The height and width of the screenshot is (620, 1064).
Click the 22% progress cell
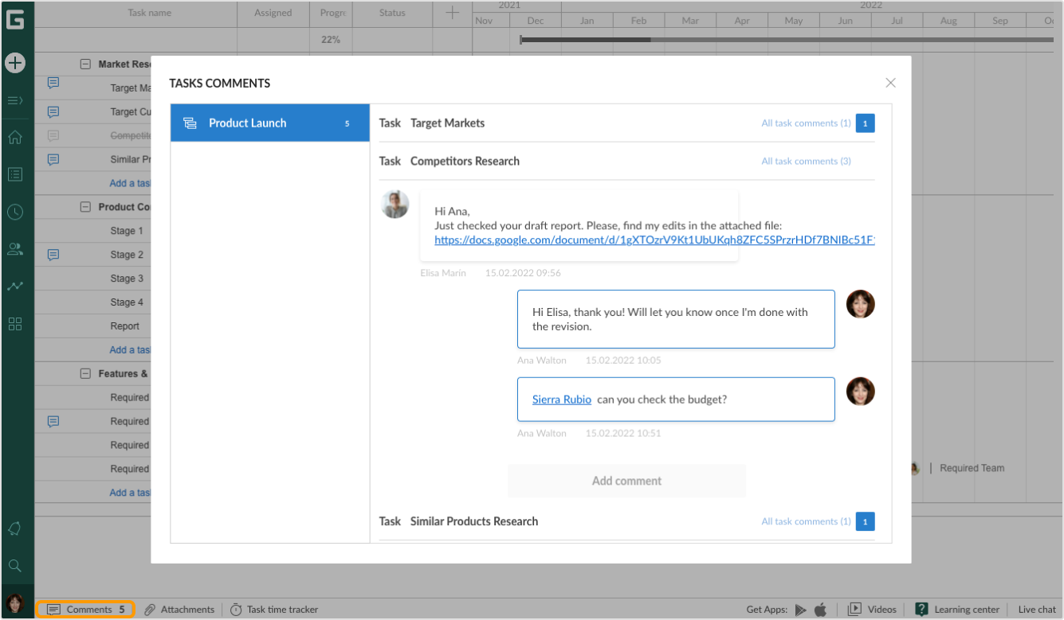pyautogui.click(x=331, y=39)
